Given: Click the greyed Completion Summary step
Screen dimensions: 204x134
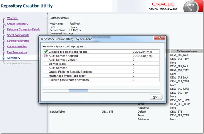Looking at the screenshot, I should click(x=19, y=64).
